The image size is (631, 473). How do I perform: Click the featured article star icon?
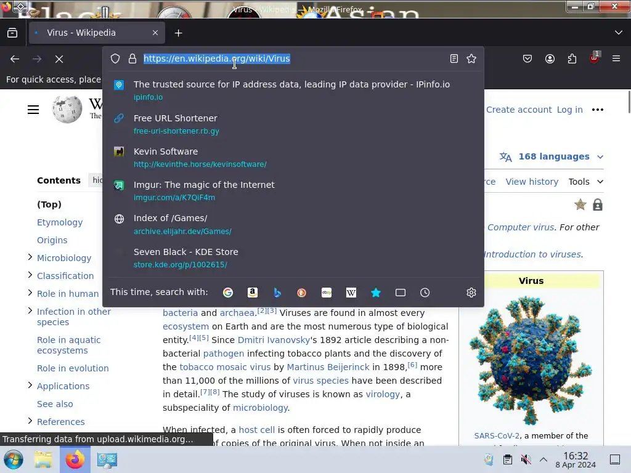[x=580, y=204]
